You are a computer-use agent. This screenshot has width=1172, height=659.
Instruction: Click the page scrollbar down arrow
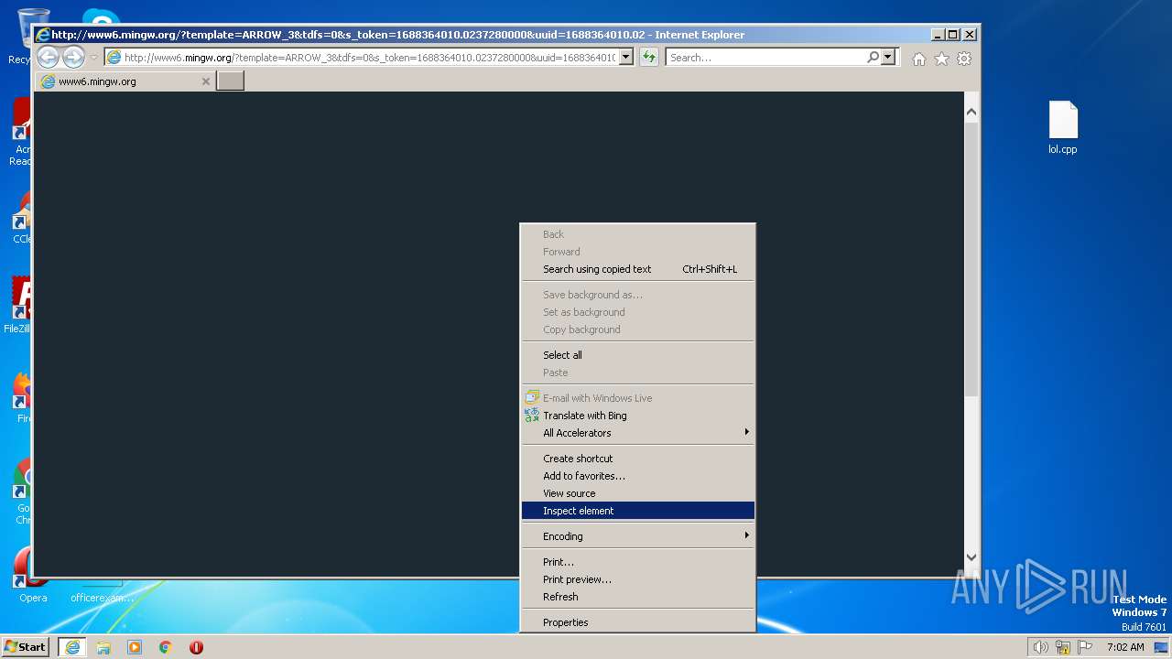[971, 557]
